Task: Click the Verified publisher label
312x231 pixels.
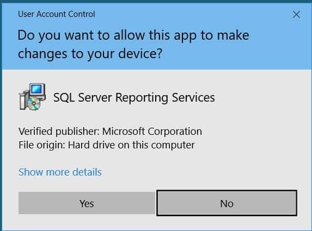Action: [x=59, y=132]
